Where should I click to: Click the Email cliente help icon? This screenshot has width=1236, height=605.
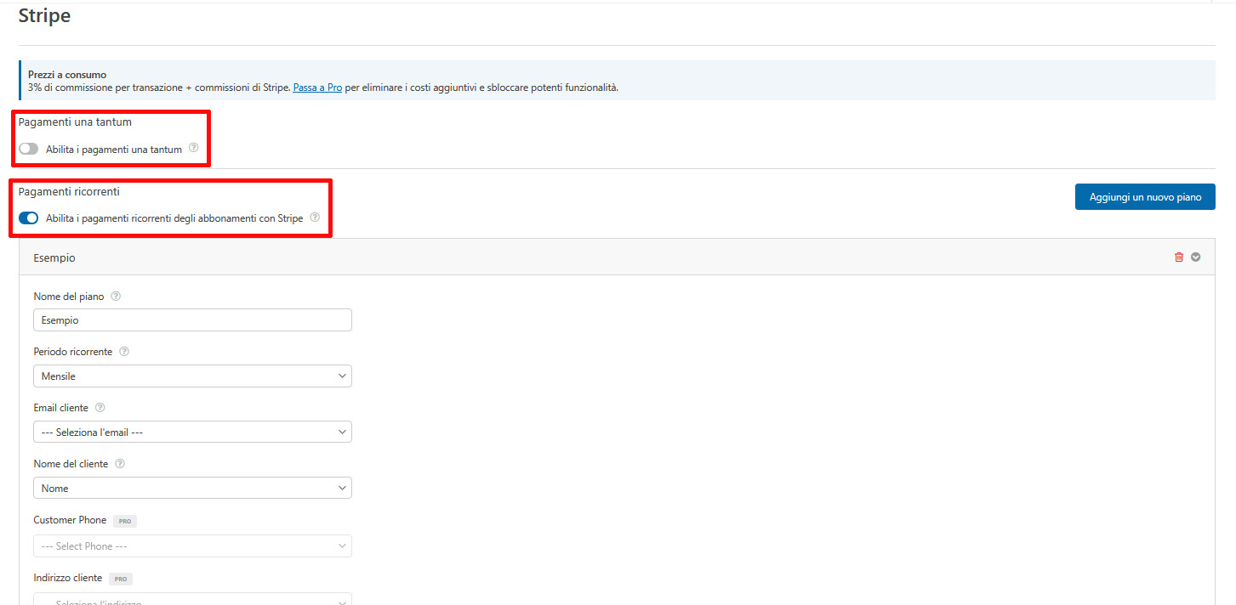(100, 407)
